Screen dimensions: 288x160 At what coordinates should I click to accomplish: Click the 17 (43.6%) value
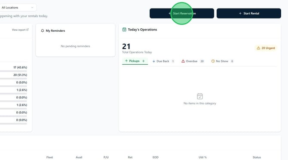pyautogui.click(x=20, y=67)
